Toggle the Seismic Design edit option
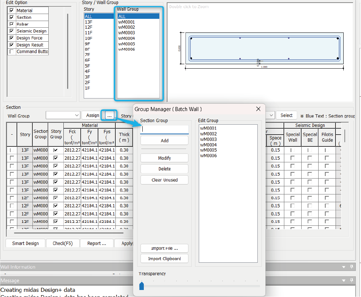 11,31
